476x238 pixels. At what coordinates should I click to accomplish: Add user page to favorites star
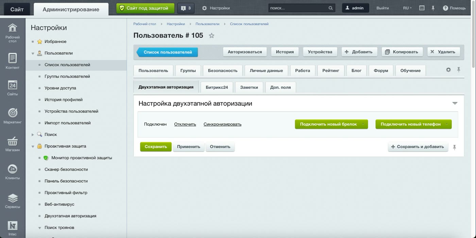pyautogui.click(x=211, y=36)
